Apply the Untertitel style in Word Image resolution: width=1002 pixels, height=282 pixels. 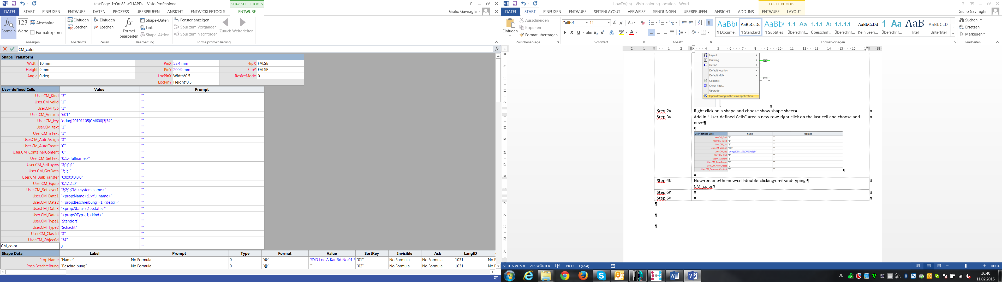938,26
